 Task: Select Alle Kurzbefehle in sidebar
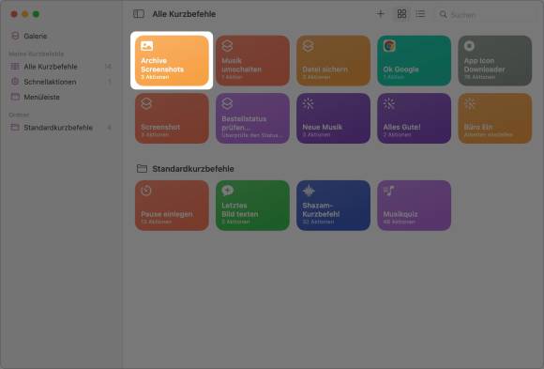[61, 67]
